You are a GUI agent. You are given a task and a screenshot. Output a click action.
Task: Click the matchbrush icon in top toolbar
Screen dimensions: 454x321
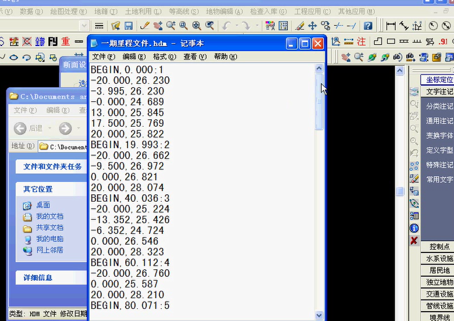pos(300,26)
